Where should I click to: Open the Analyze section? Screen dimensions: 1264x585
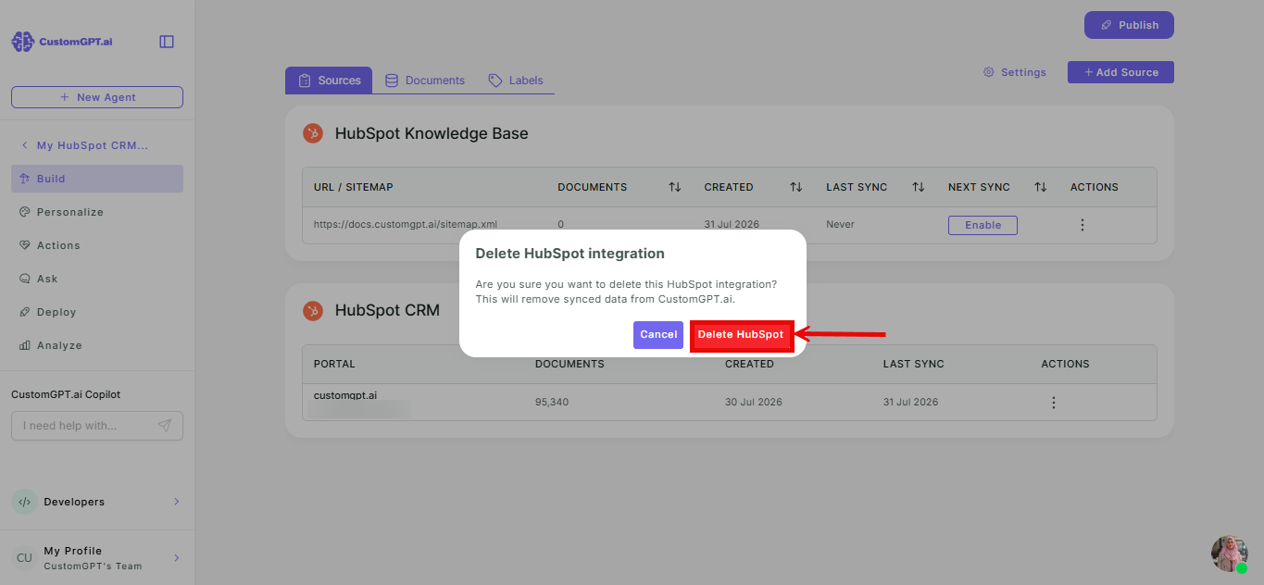coord(97,345)
